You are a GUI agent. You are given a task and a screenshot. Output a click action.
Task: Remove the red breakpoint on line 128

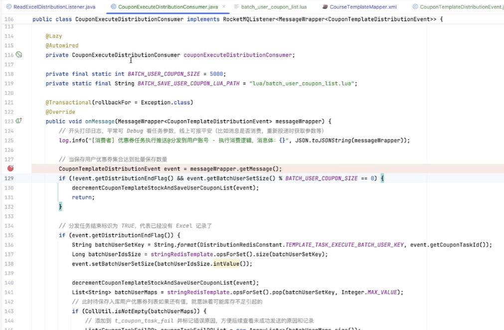10,168
